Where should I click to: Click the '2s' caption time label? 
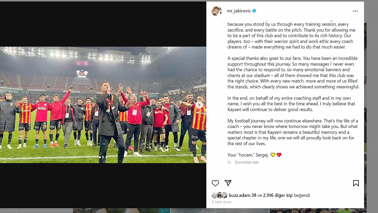coord(229,162)
